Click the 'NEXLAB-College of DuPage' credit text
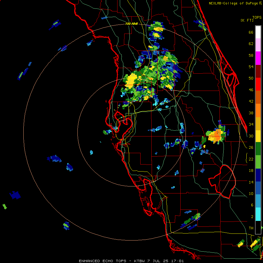Screen dimensions: 263x263 pos(233,3)
